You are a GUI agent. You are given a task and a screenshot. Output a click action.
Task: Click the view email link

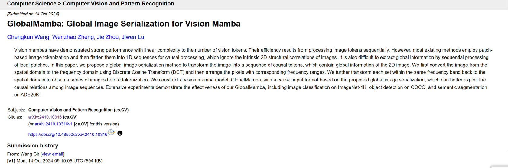pos(52,154)
